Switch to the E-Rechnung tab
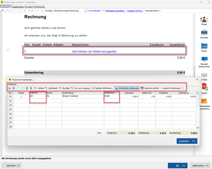The image size is (212, 169). point(39,7)
